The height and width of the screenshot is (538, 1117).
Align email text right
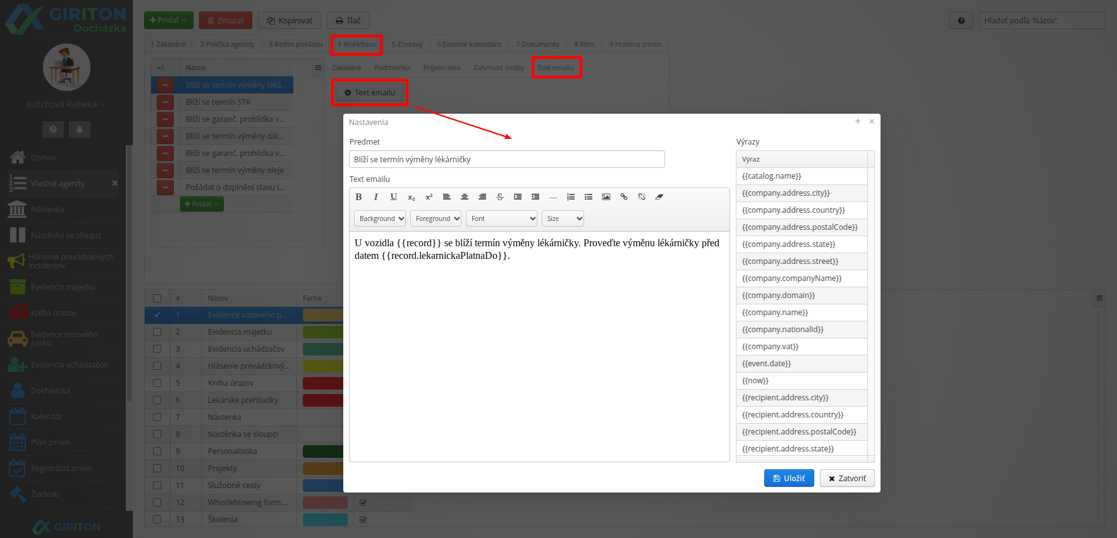(482, 197)
